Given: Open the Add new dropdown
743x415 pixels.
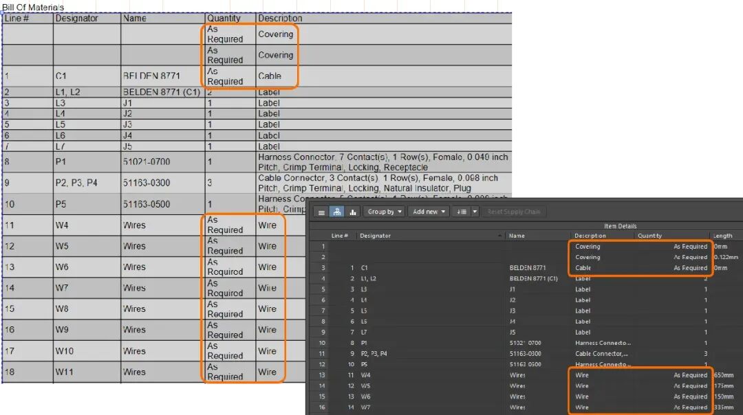Looking at the screenshot, I should [429, 212].
